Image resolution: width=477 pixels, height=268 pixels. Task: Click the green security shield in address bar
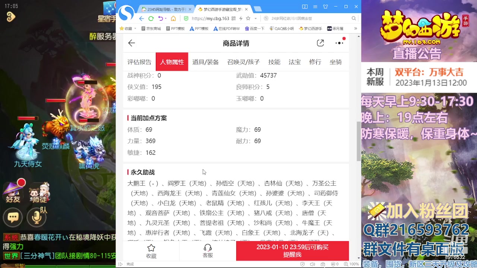point(186,19)
